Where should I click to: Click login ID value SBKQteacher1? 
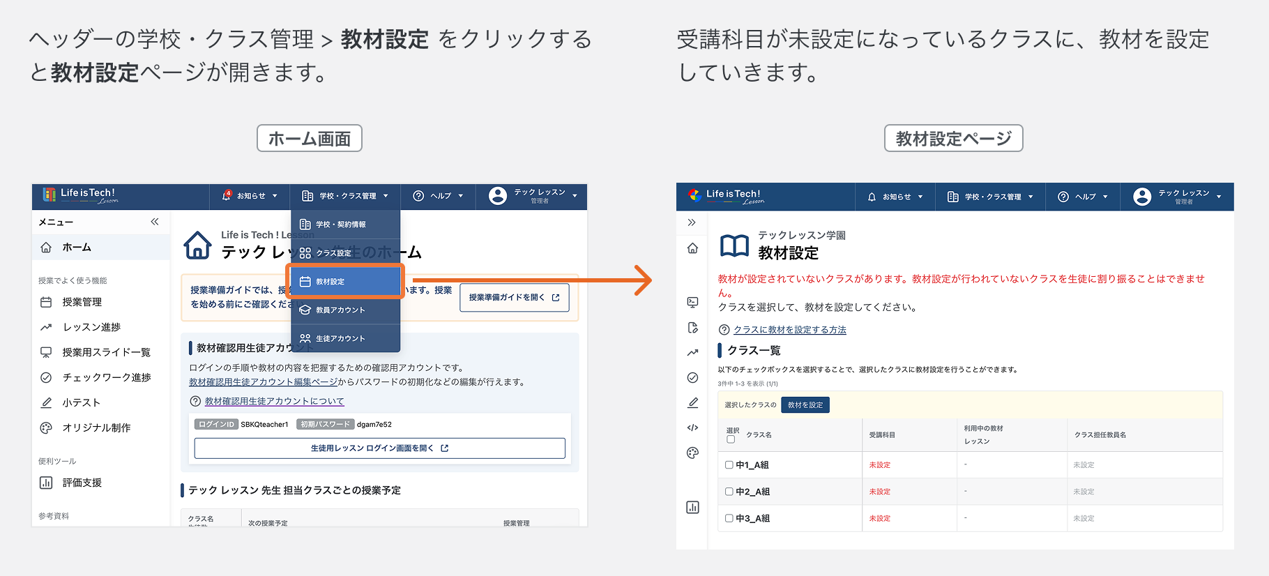(264, 424)
